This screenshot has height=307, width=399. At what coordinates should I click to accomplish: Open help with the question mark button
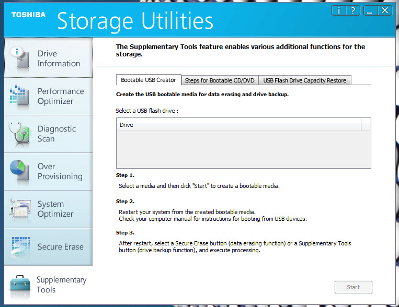click(x=353, y=10)
